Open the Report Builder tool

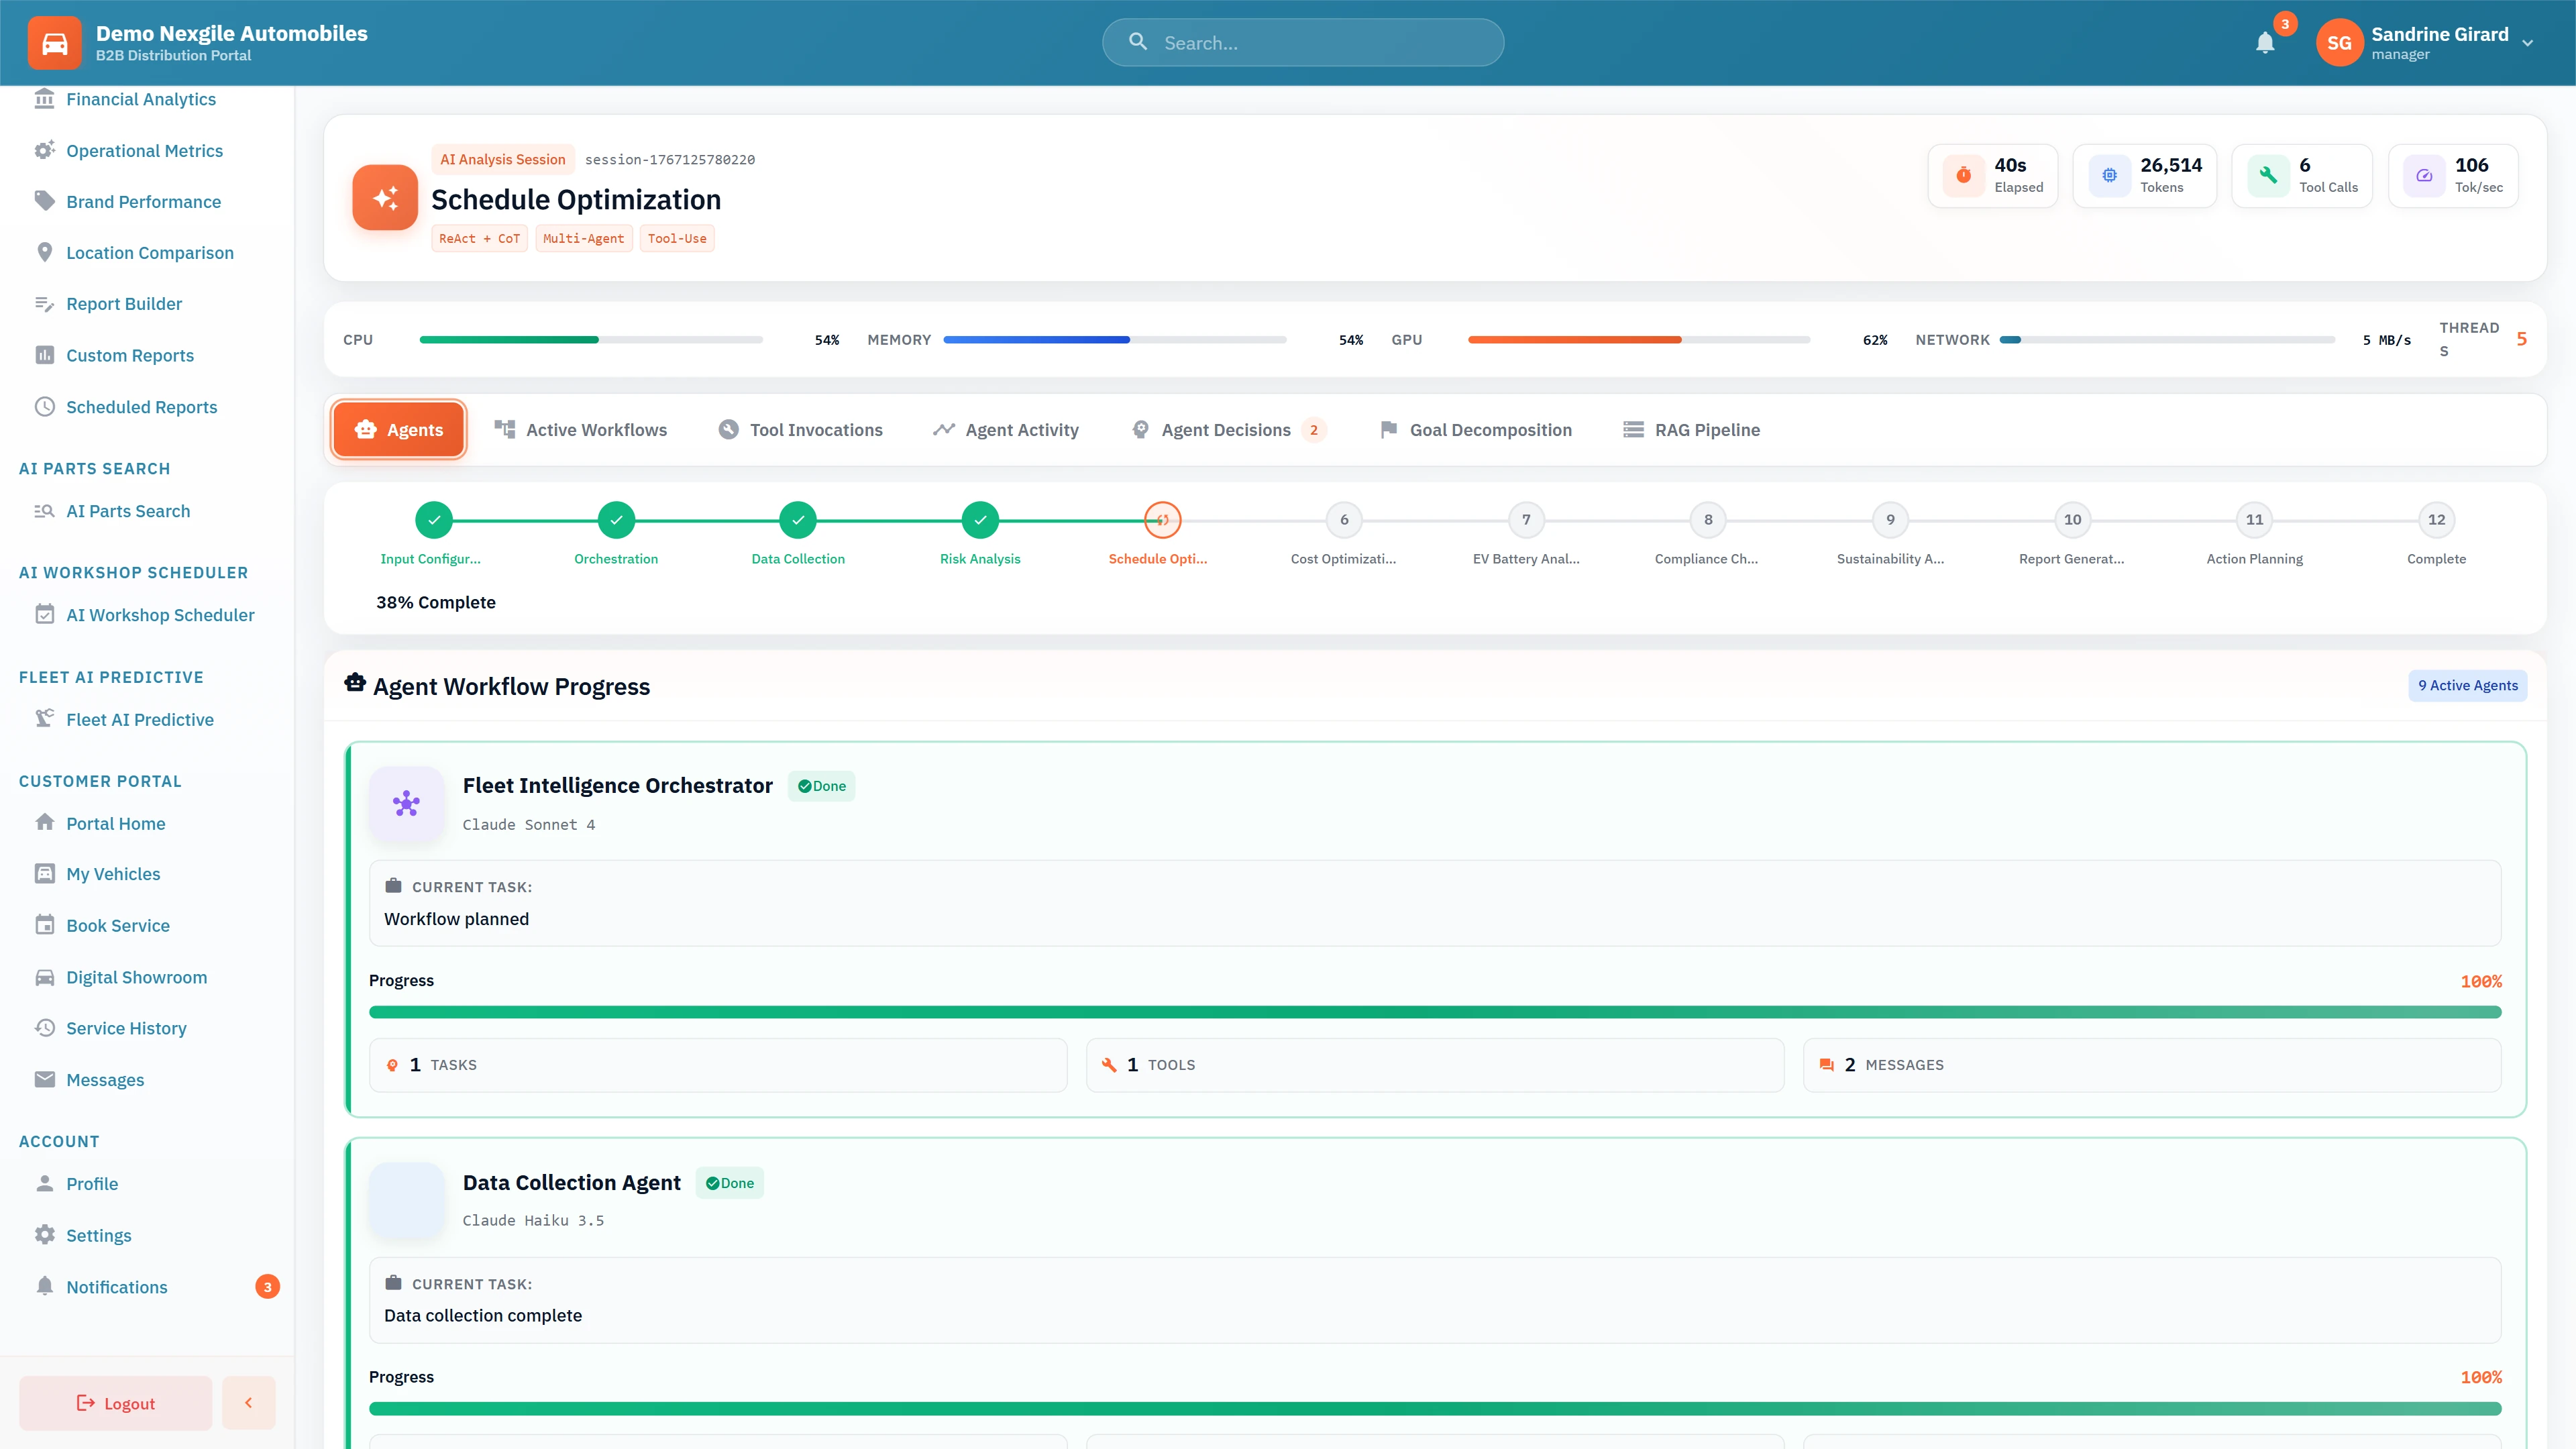click(123, 304)
